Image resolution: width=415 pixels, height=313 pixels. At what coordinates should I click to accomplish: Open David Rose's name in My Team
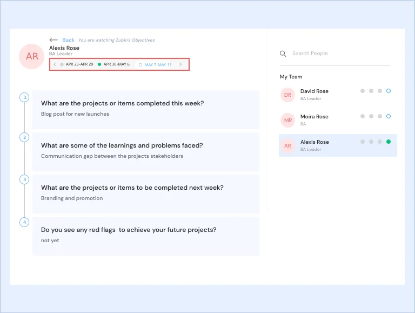(314, 91)
